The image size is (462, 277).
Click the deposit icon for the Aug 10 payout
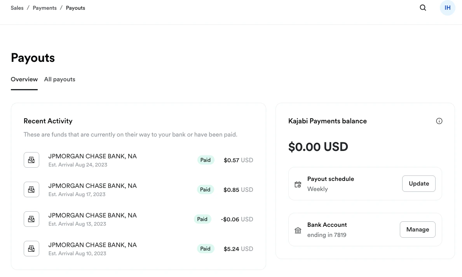[31, 249]
